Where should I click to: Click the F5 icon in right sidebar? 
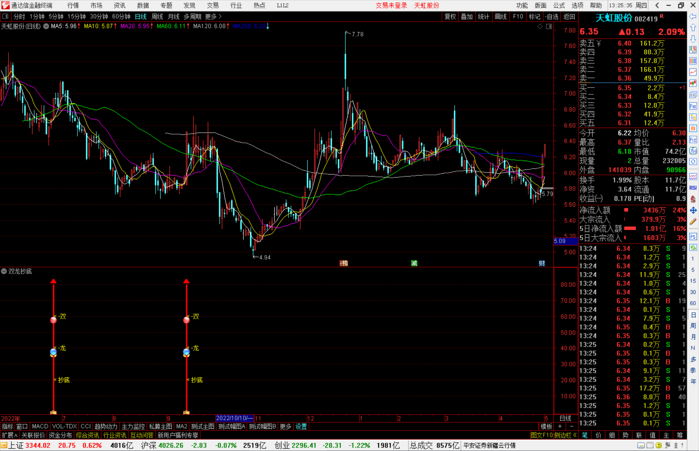point(693,237)
